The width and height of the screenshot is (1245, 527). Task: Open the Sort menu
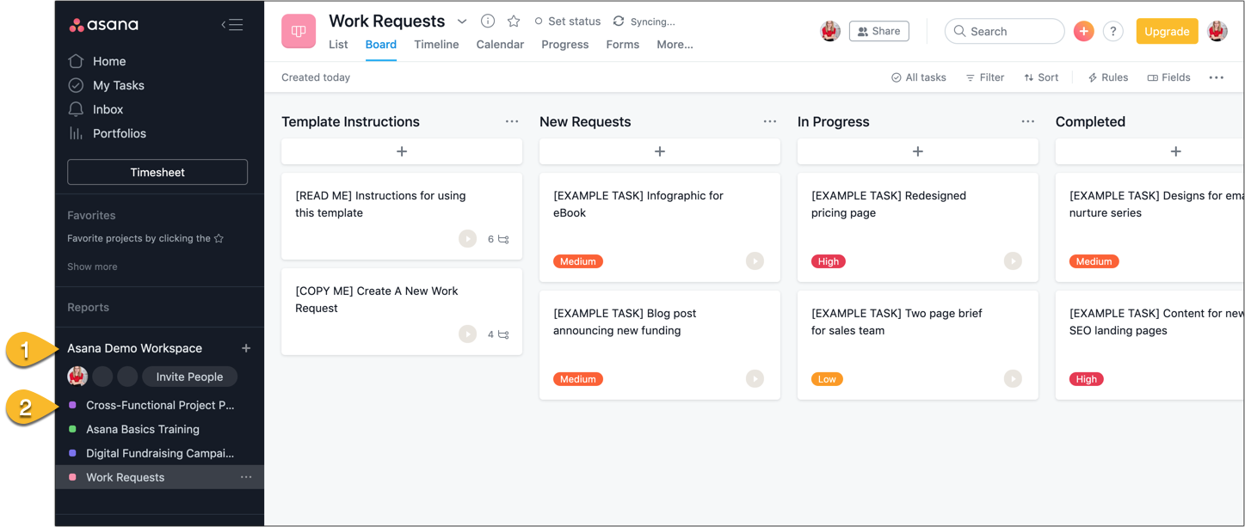(1041, 77)
